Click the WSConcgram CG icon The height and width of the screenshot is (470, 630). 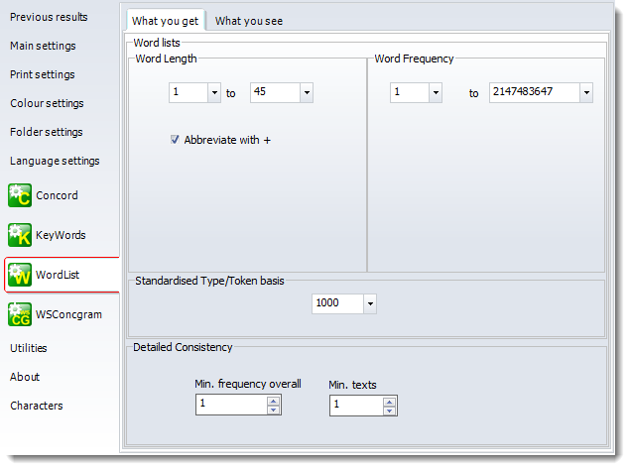(20, 314)
